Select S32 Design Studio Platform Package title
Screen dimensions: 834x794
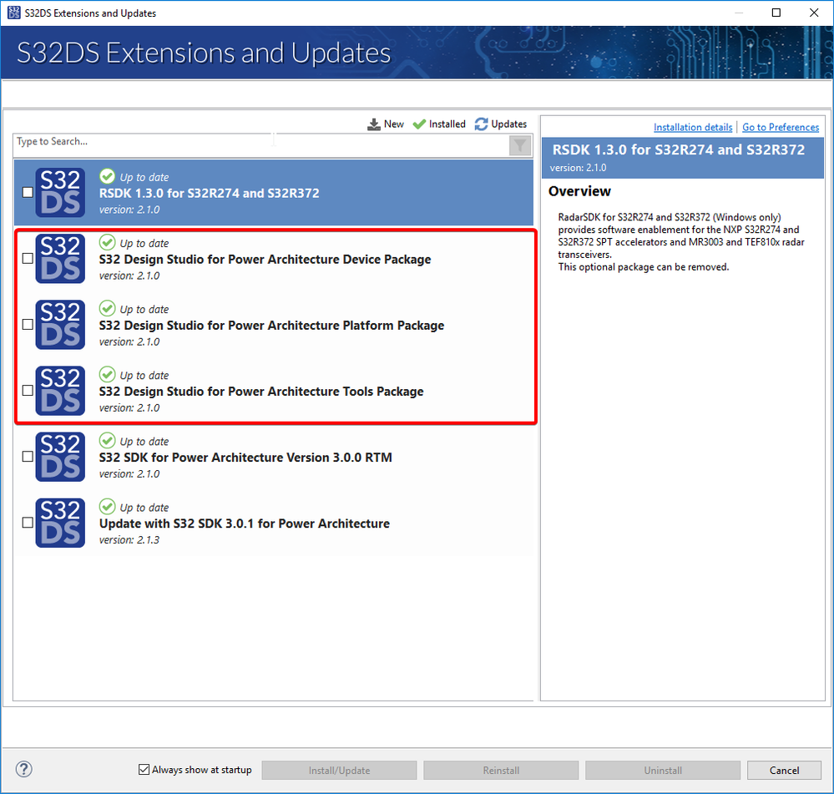(271, 325)
